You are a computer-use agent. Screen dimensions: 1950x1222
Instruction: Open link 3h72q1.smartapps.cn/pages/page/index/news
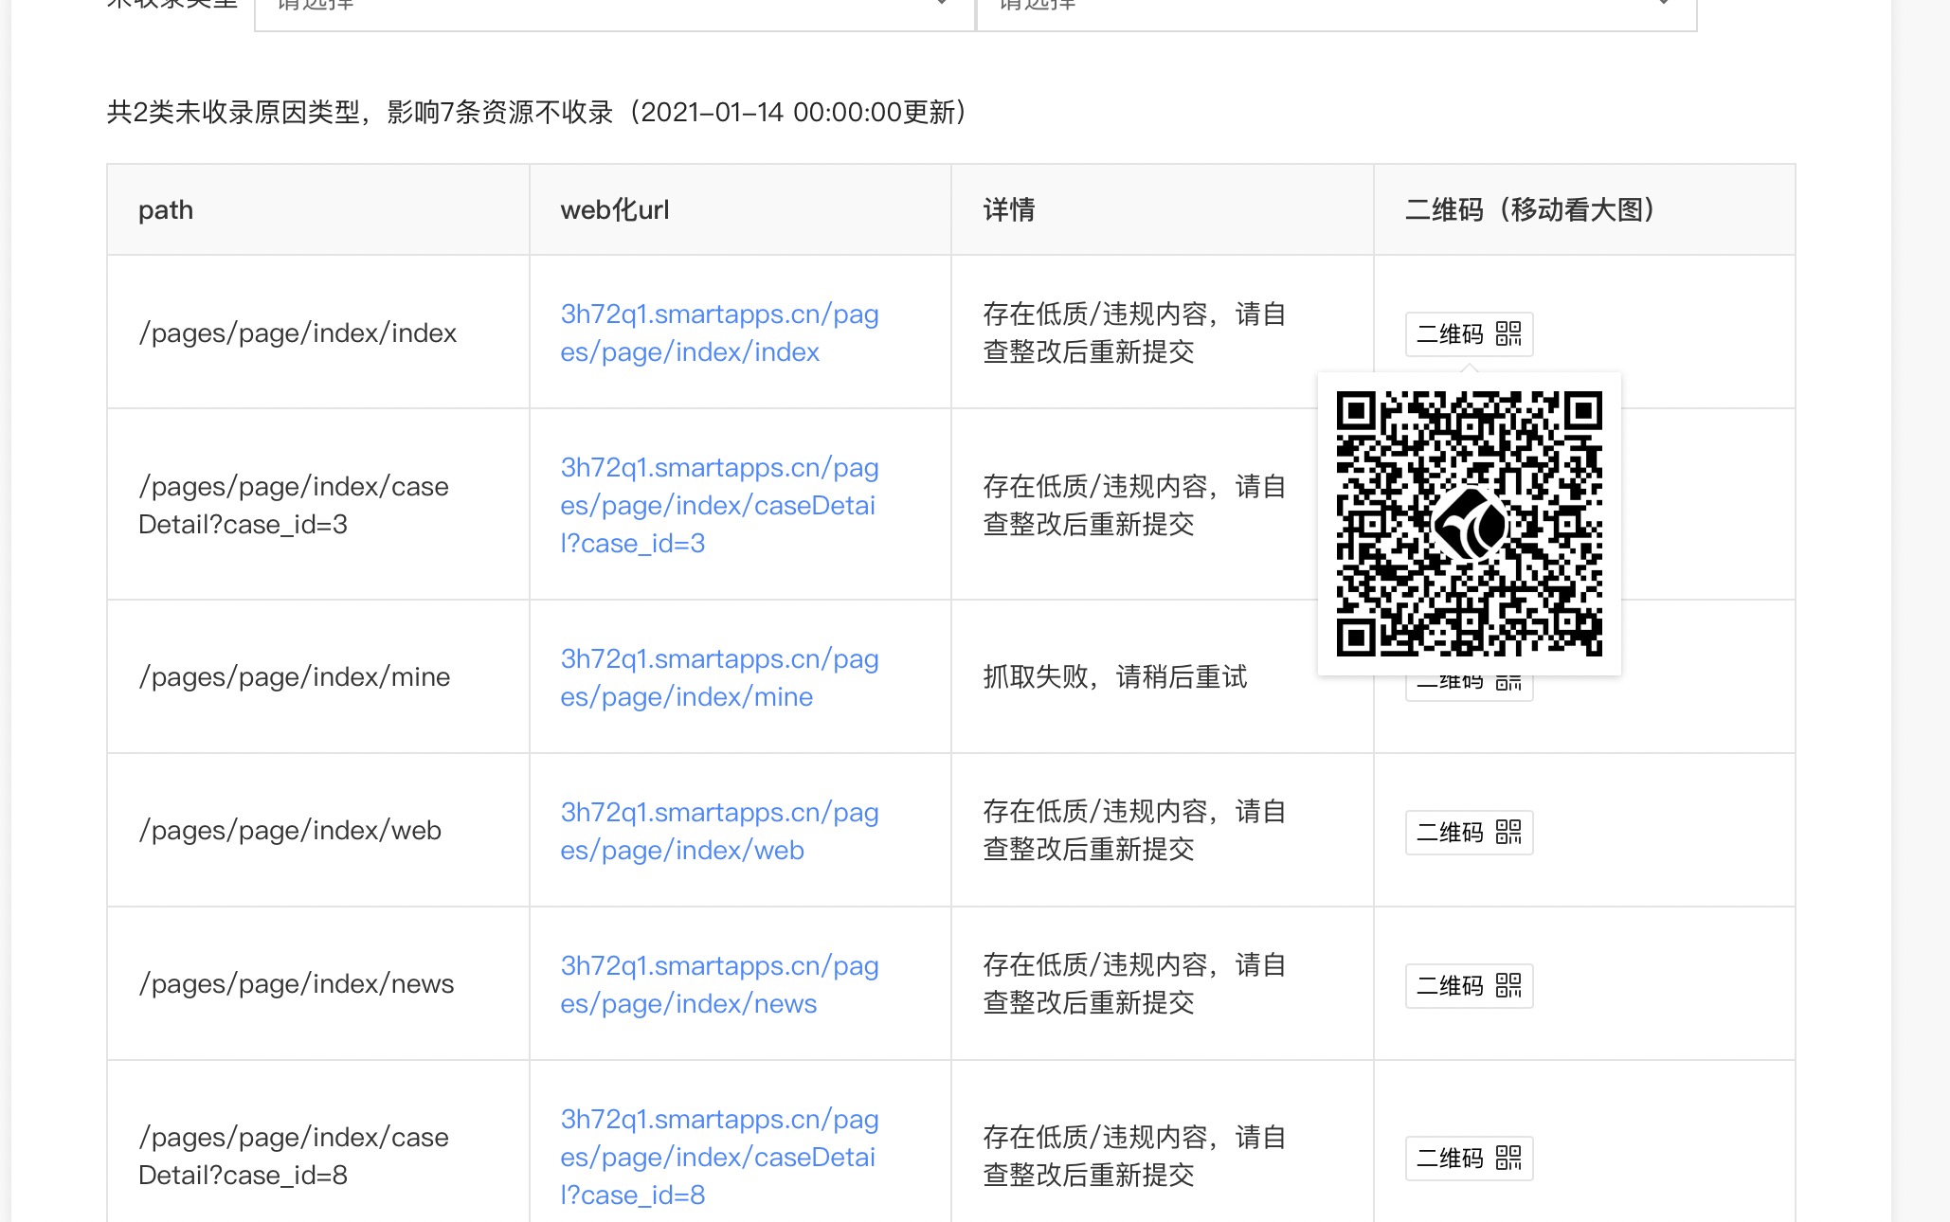click(719, 984)
